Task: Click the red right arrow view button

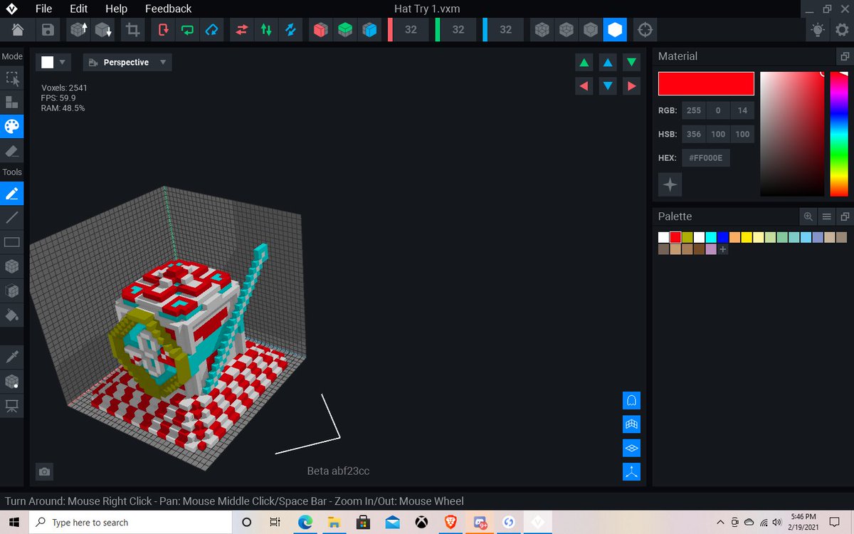Action: click(x=631, y=86)
